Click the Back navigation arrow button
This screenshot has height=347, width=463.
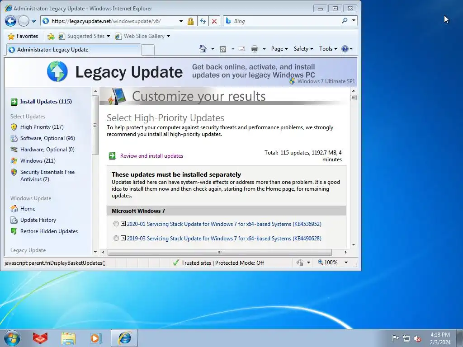tap(10, 21)
